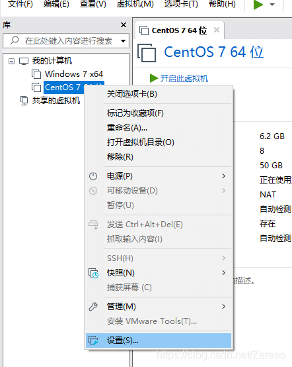Click the VM icon on the CentOS tab
292x367 pixels.
pos(144,30)
